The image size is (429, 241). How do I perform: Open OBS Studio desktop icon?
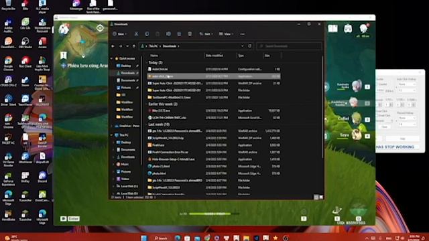click(x=25, y=43)
